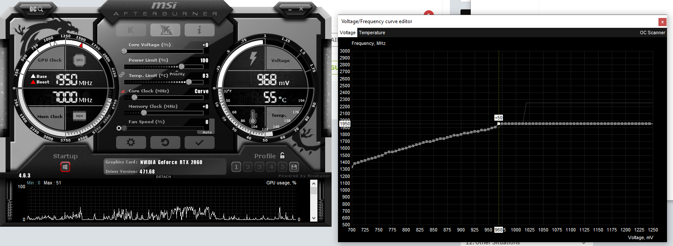Reset settings with circular arrow button
The image size is (673, 246).
pyautogui.click(x=165, y=142)
